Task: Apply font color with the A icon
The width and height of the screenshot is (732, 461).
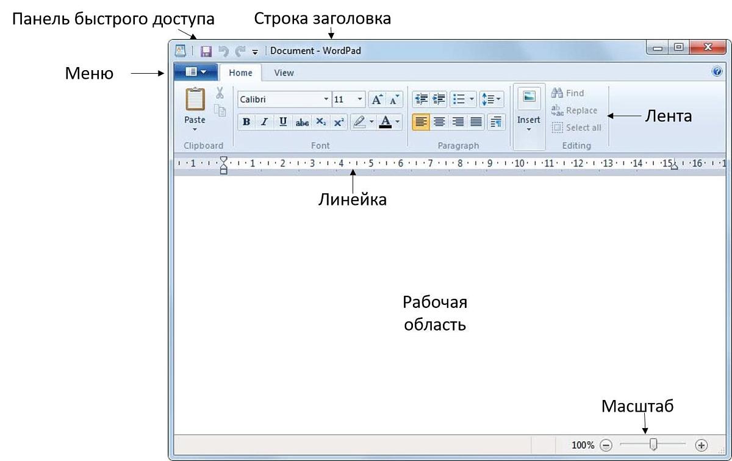Action: pos(385,122)
